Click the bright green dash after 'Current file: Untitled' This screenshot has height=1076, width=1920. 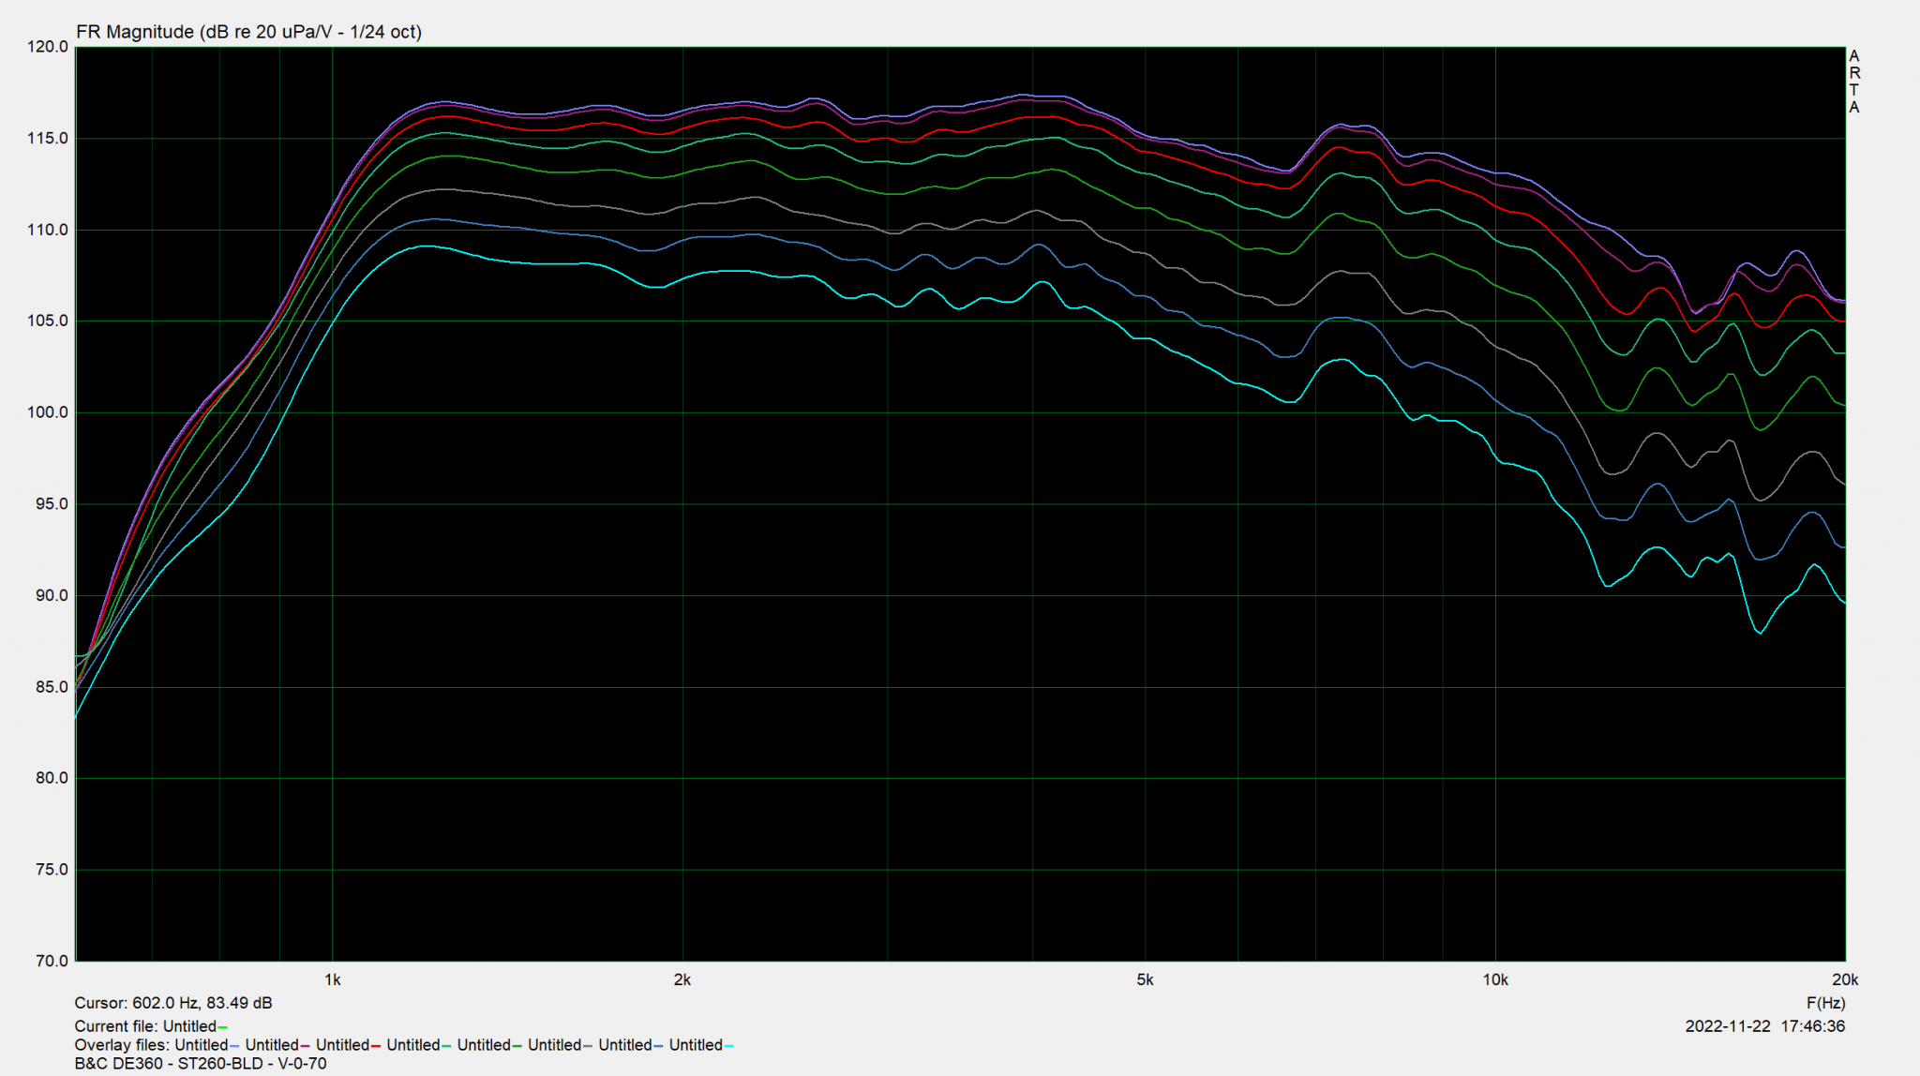pyautogui.click(x=222, y=1027)
